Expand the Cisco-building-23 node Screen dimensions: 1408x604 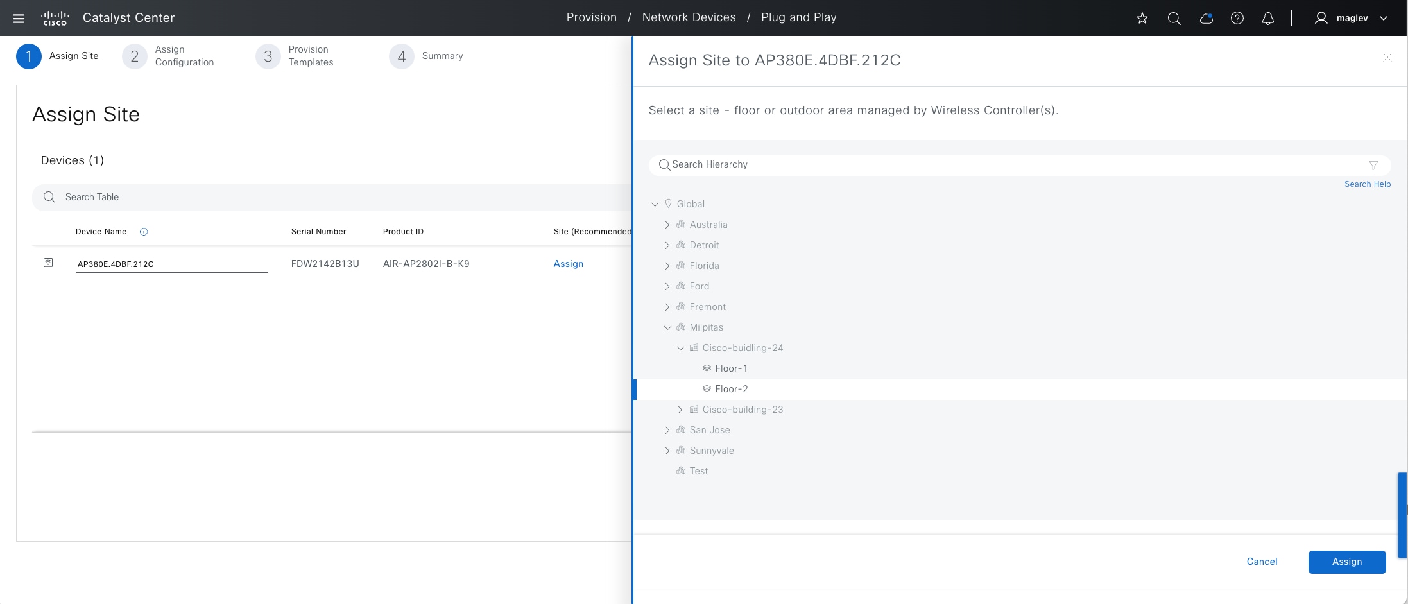click(x=680, y=410)
